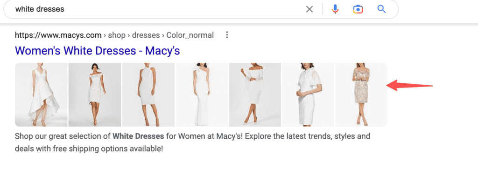This screenshot has width=478, height=169.
Task: Click the 'shop' breadcrumb segment
Action: (117, 35)
